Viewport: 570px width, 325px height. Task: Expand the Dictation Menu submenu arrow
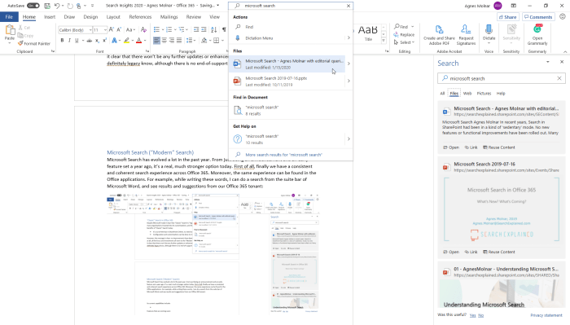coord(349,37)
